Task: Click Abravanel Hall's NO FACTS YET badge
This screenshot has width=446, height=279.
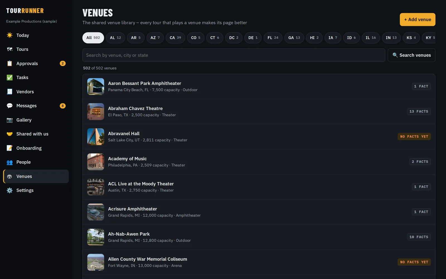Action: (414, 136)
